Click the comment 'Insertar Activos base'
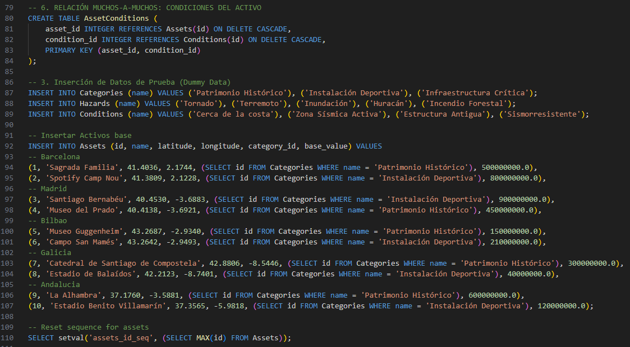630x347 pixels. click(x=86, y=135)
